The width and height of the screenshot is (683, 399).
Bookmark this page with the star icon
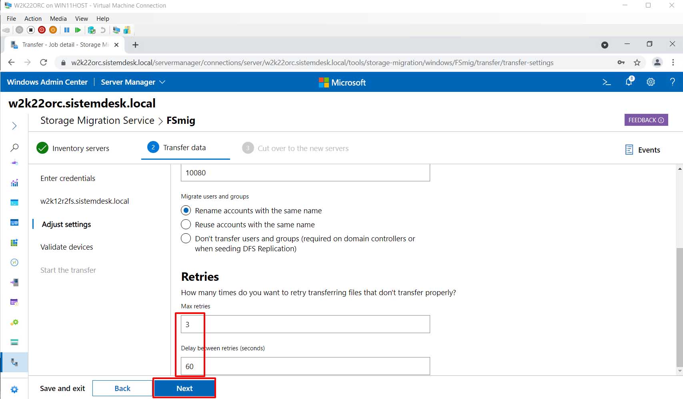point(637,62)
